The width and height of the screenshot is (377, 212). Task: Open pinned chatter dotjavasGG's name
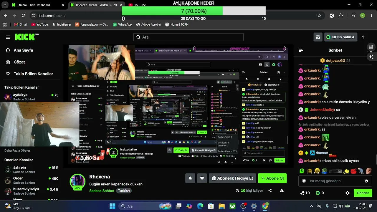[335, 60]
